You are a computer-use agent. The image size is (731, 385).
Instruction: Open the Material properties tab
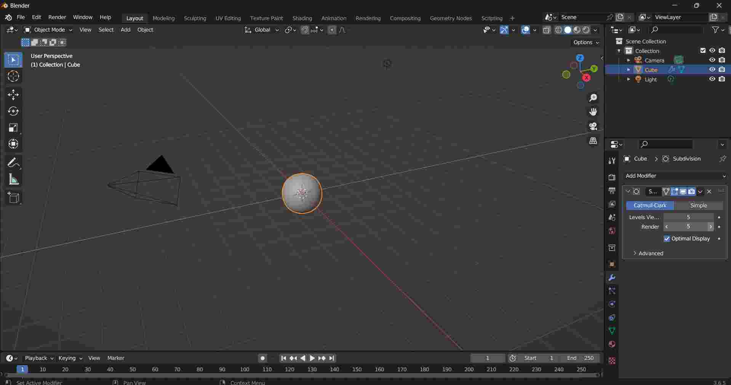(x=612, y=344)
